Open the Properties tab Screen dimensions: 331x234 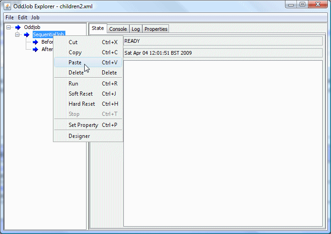(156, 29)
